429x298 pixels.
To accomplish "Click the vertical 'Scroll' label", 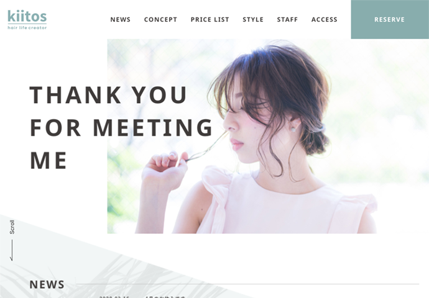I will click(x=12, y=227).
